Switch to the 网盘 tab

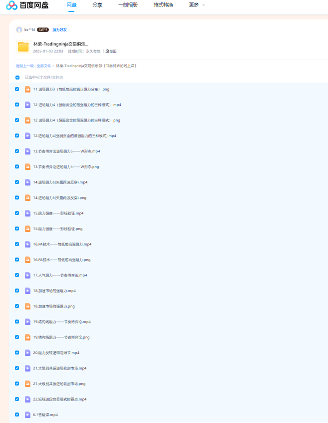tap(71, 5)
